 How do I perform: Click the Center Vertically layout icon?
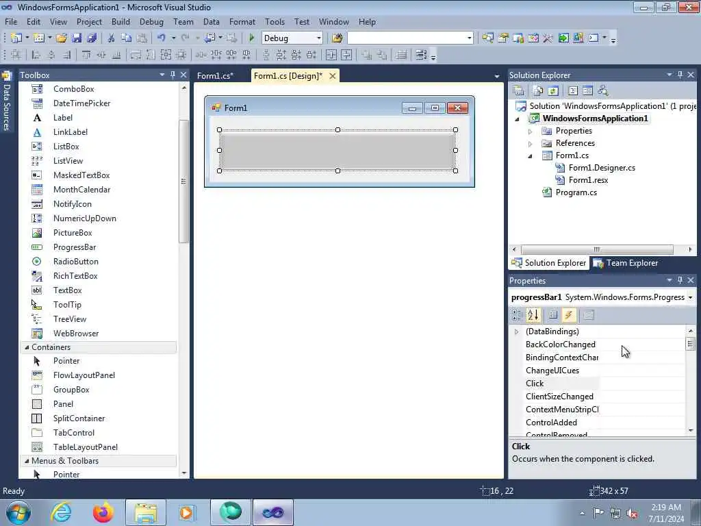pos(346,55)
